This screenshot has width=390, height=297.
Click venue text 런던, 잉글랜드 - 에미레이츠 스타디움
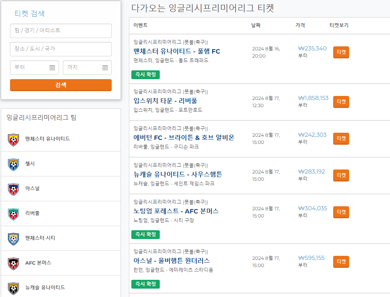[173, 270]
